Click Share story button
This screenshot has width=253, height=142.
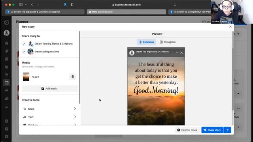pyautogui.click(x=213, y=130)
